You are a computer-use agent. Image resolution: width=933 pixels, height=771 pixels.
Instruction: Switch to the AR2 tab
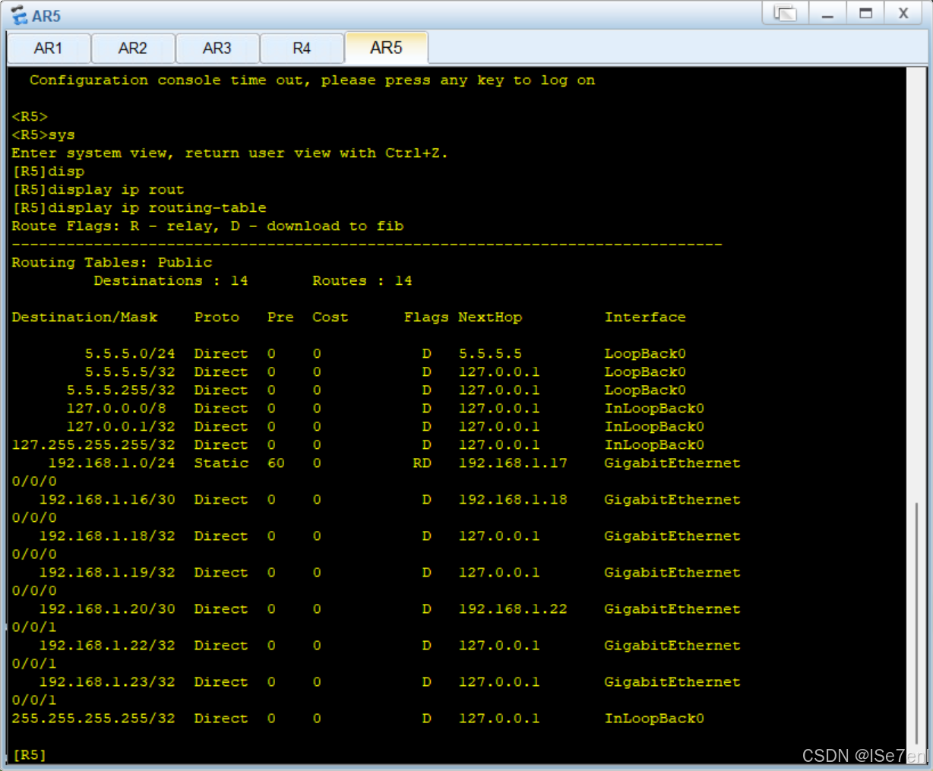click(133, 49)
